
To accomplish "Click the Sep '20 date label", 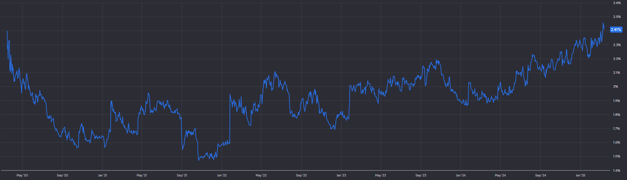I will tap(62, 175).
